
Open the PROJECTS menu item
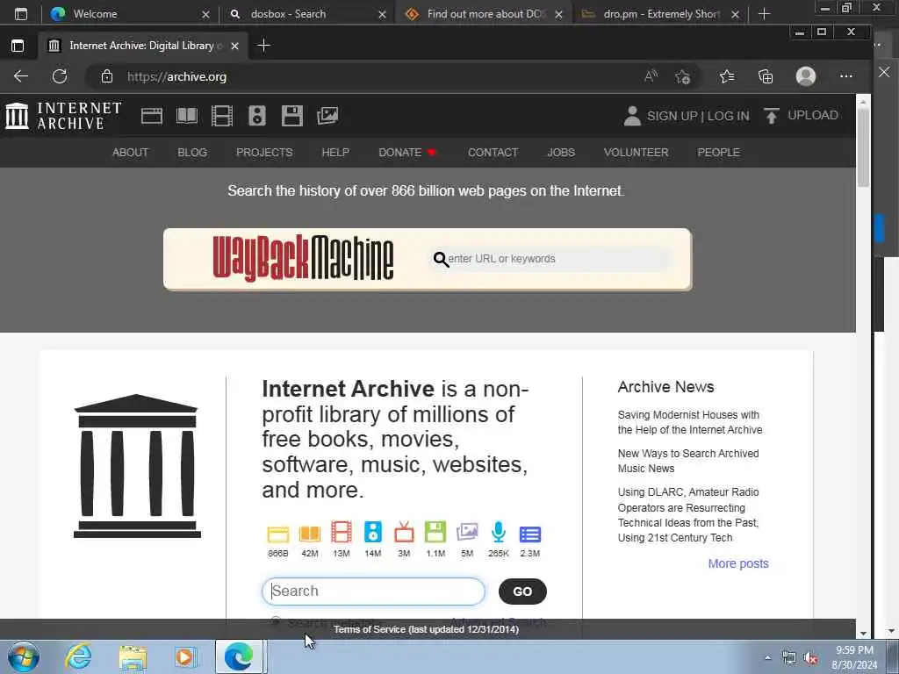tap(264, 153)
